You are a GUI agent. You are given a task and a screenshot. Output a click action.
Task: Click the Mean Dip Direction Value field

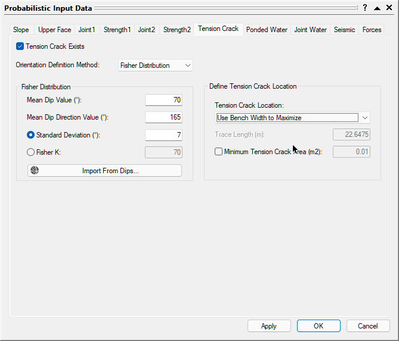coord(163,117)
